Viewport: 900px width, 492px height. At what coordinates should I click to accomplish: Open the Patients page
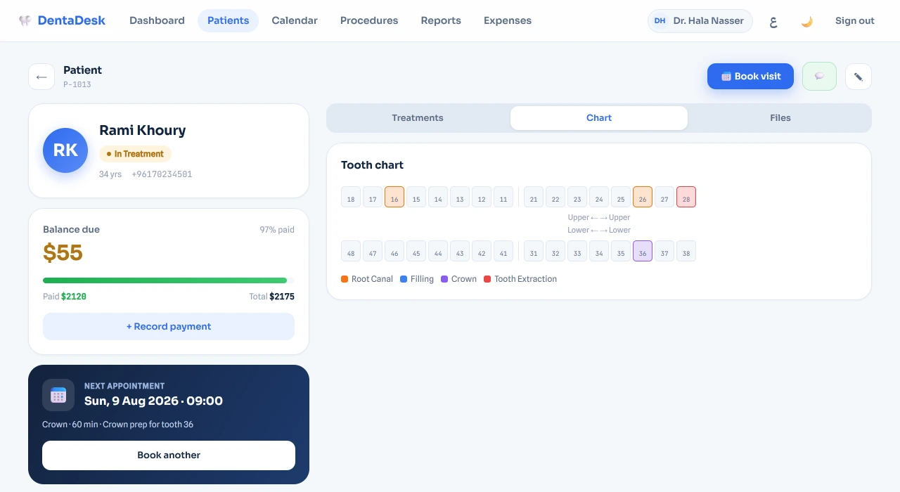click(x=228, y=21)
